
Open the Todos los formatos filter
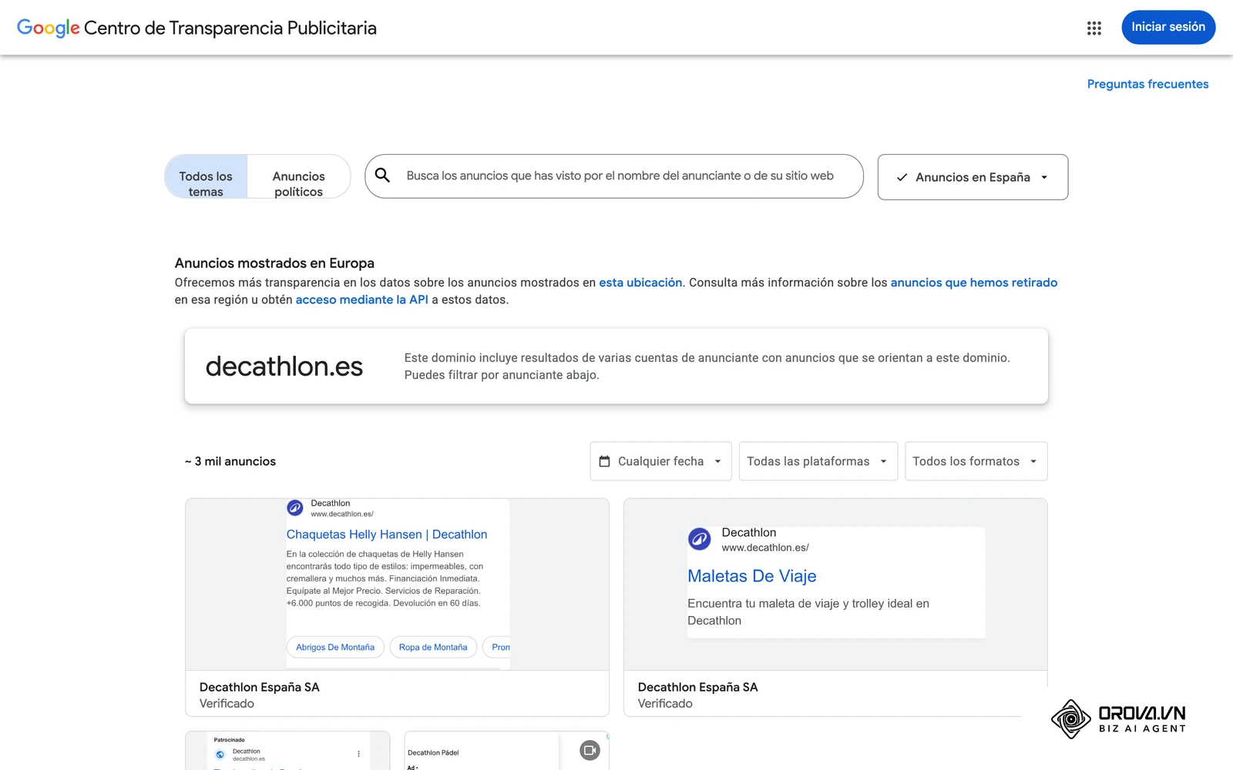976,461
